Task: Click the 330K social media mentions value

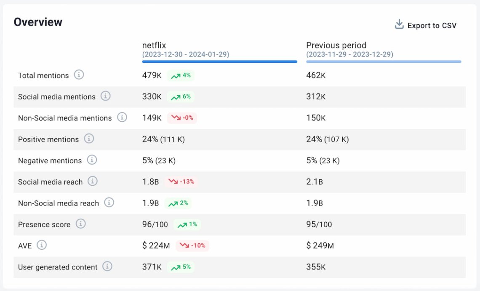Action: 152,97
